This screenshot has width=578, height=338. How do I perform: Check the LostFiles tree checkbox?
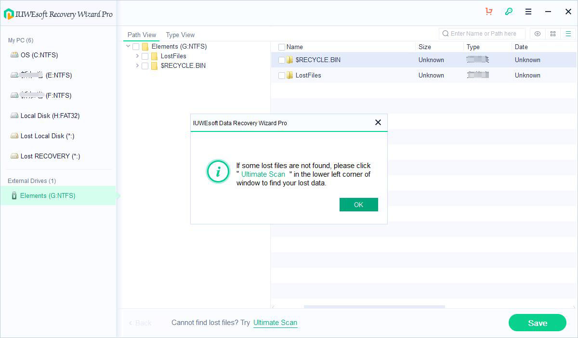click(145, 56)
